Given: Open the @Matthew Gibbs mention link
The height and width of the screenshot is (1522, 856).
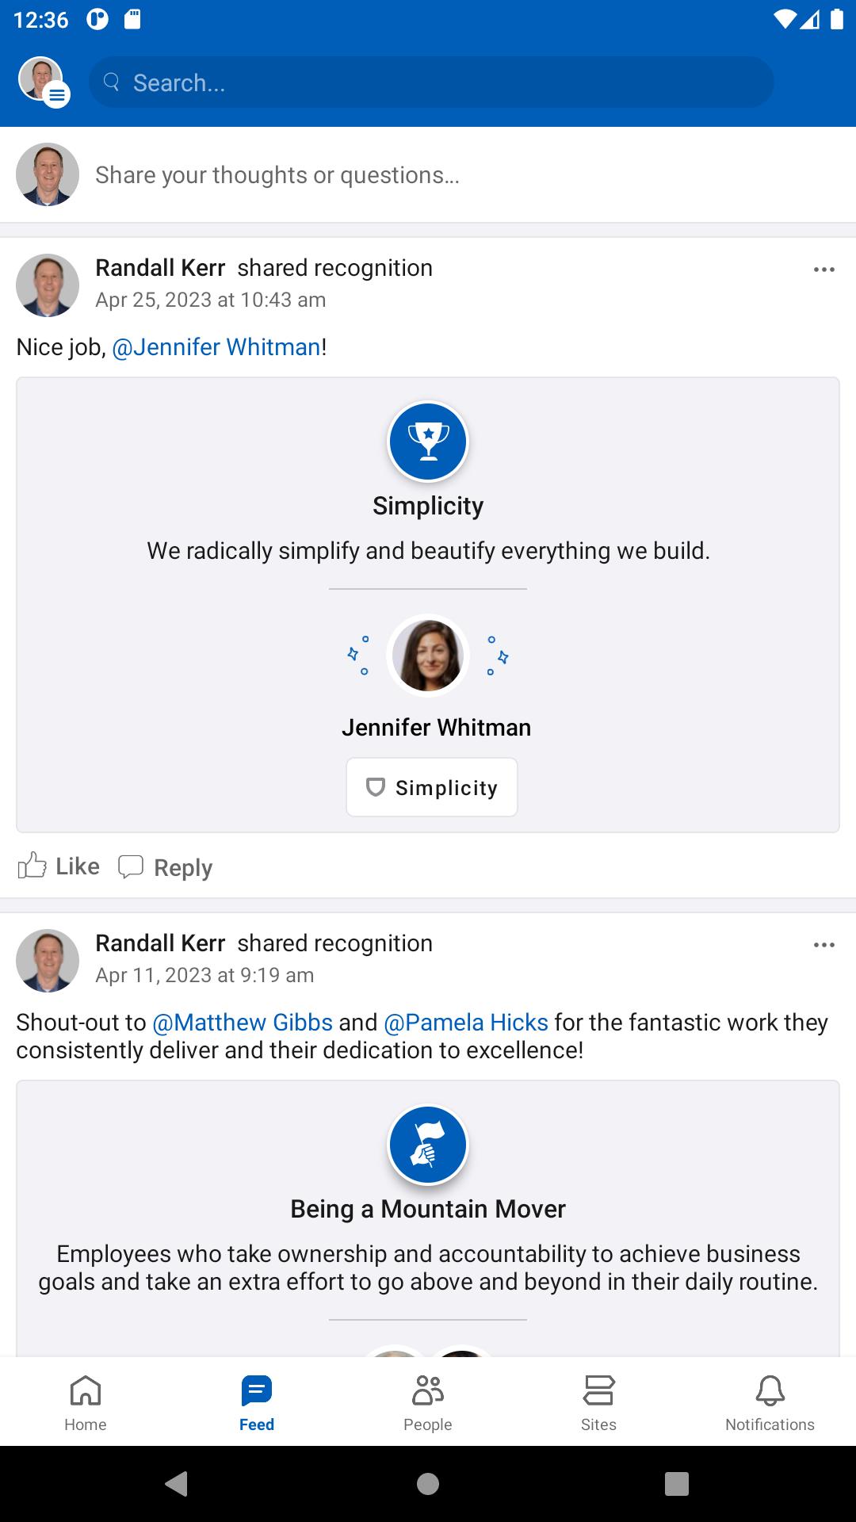Looking at the screenshot, I should tap(243, 1023).
